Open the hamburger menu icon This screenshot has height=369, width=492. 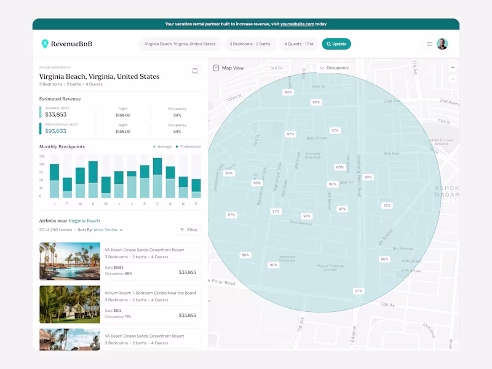(429, 44)
